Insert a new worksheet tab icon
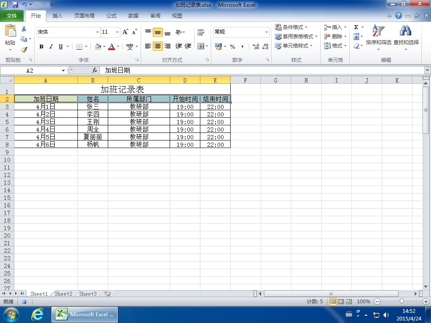The image size is (431, 323). [x=107, y=294]
